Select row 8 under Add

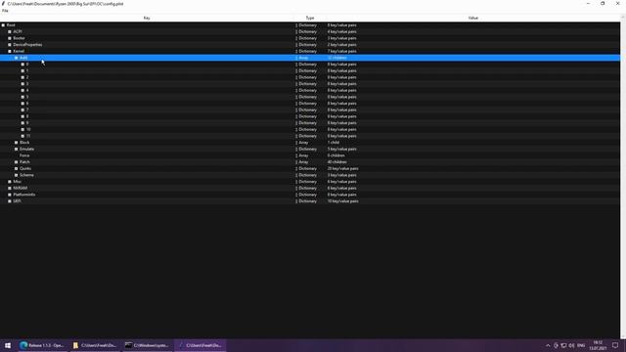click(x=310, y=116)
